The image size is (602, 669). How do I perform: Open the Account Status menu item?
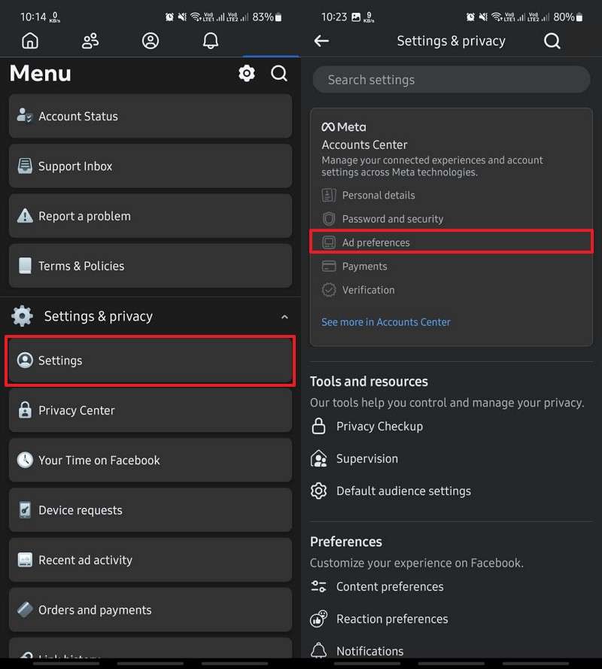(150, 116)
